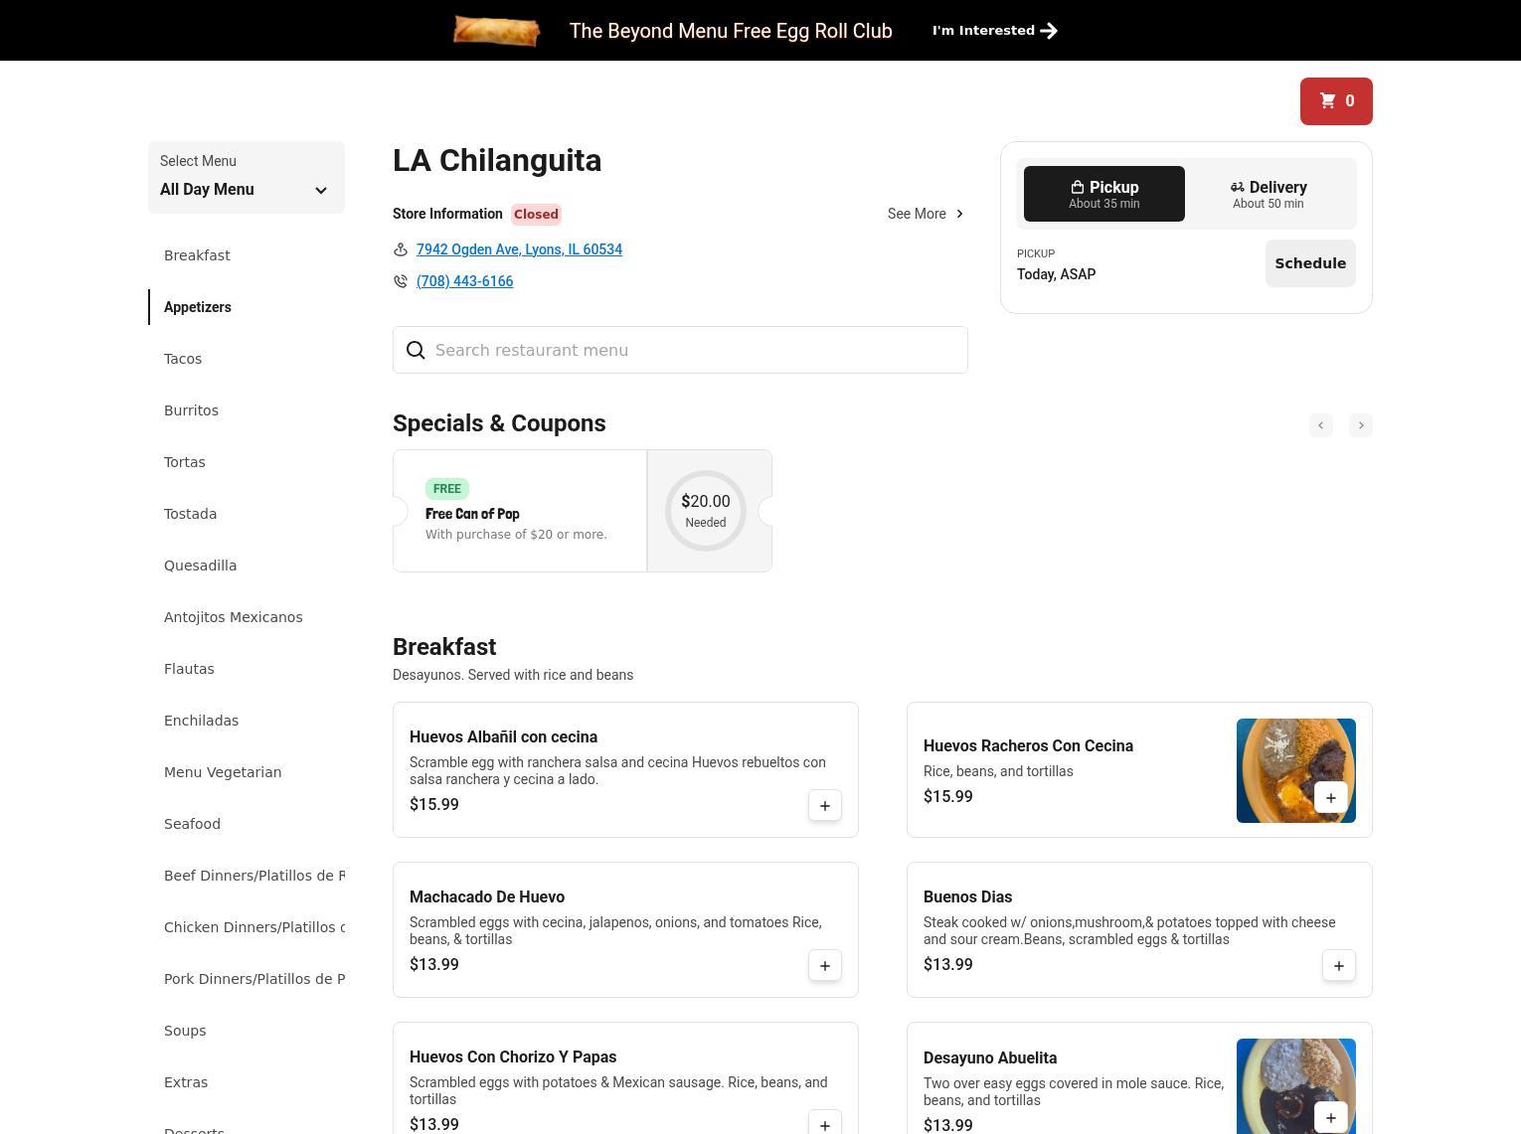This screenshot has width=1521, height=1134.
Task: Open the 7942 Ogden Ave address link
Action: coord(519,249)
